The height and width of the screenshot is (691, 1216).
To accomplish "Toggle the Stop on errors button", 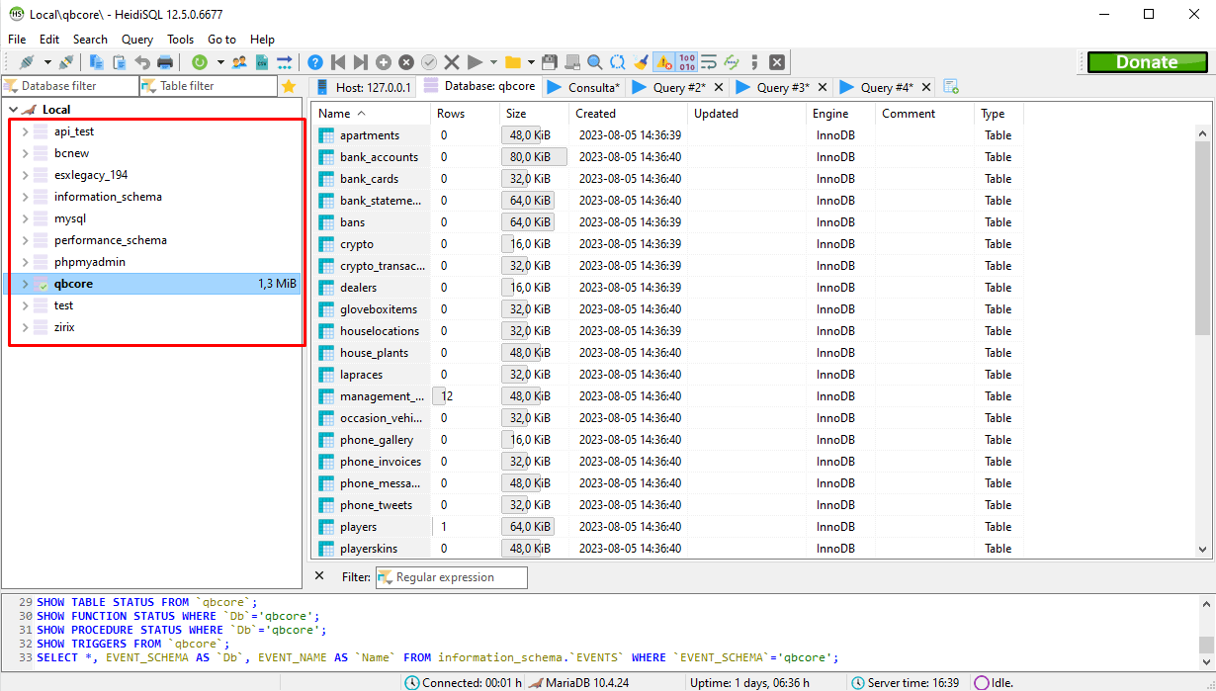I will tap(663, 62).
